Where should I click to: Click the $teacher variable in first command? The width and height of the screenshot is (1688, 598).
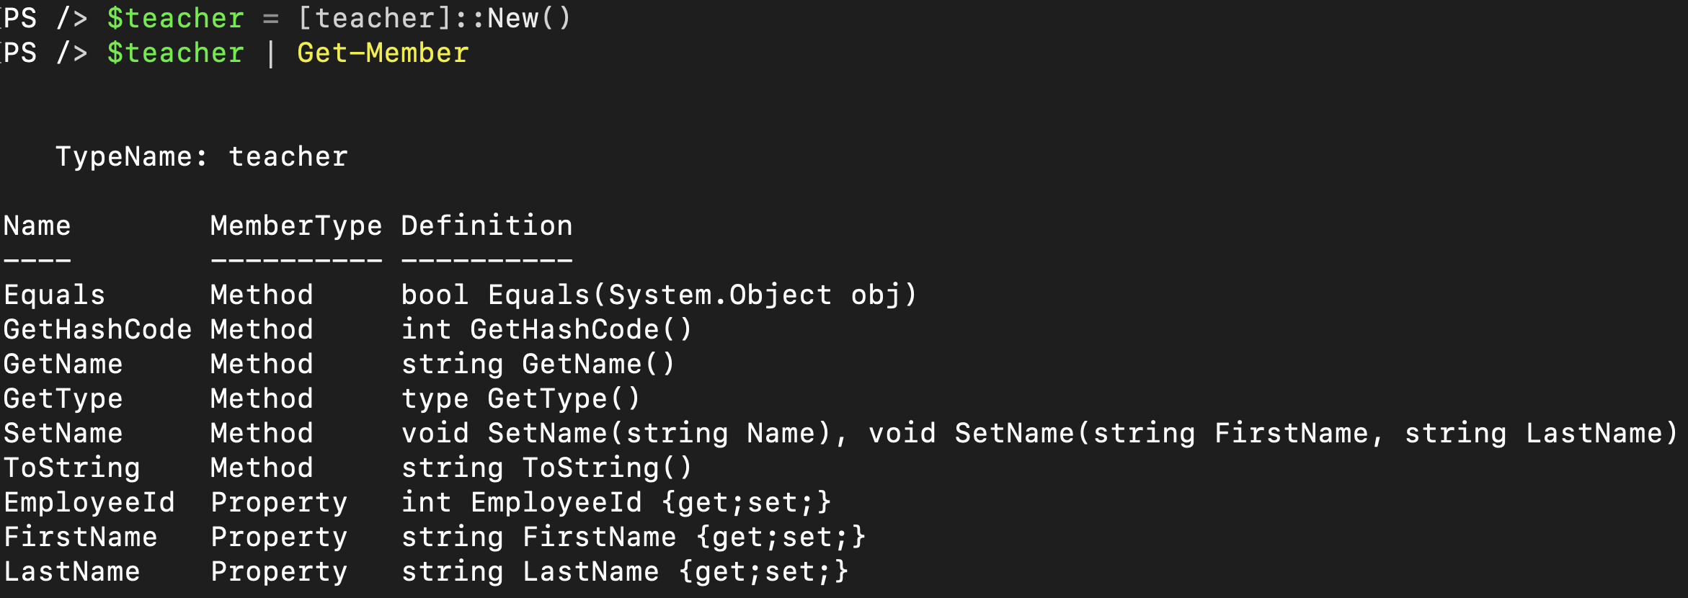176,18
